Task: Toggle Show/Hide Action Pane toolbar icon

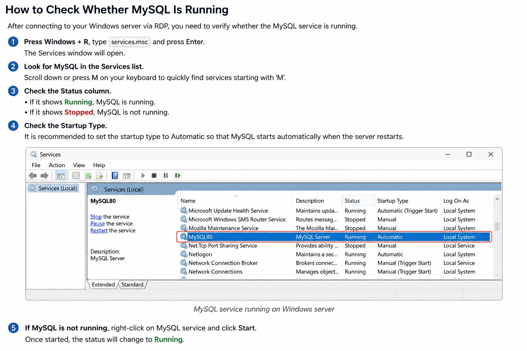Action: click(x=127, y=176)
